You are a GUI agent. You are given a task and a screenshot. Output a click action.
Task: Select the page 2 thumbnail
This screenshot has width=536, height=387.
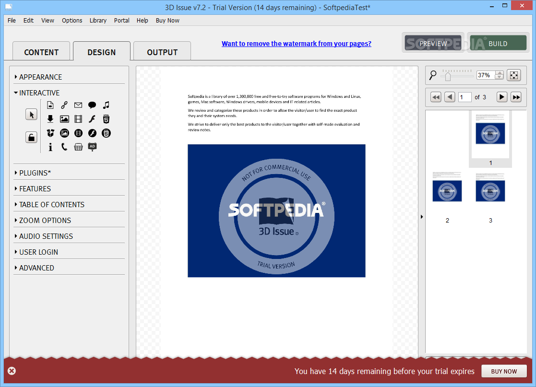pyautogui.click(x=447, y=198)
